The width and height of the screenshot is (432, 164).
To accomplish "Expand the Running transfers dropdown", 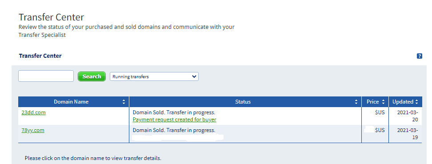I will coord(154,76).
